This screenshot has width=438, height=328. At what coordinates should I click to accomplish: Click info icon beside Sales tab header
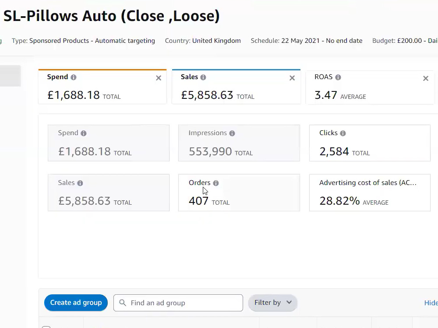point(203,77)
